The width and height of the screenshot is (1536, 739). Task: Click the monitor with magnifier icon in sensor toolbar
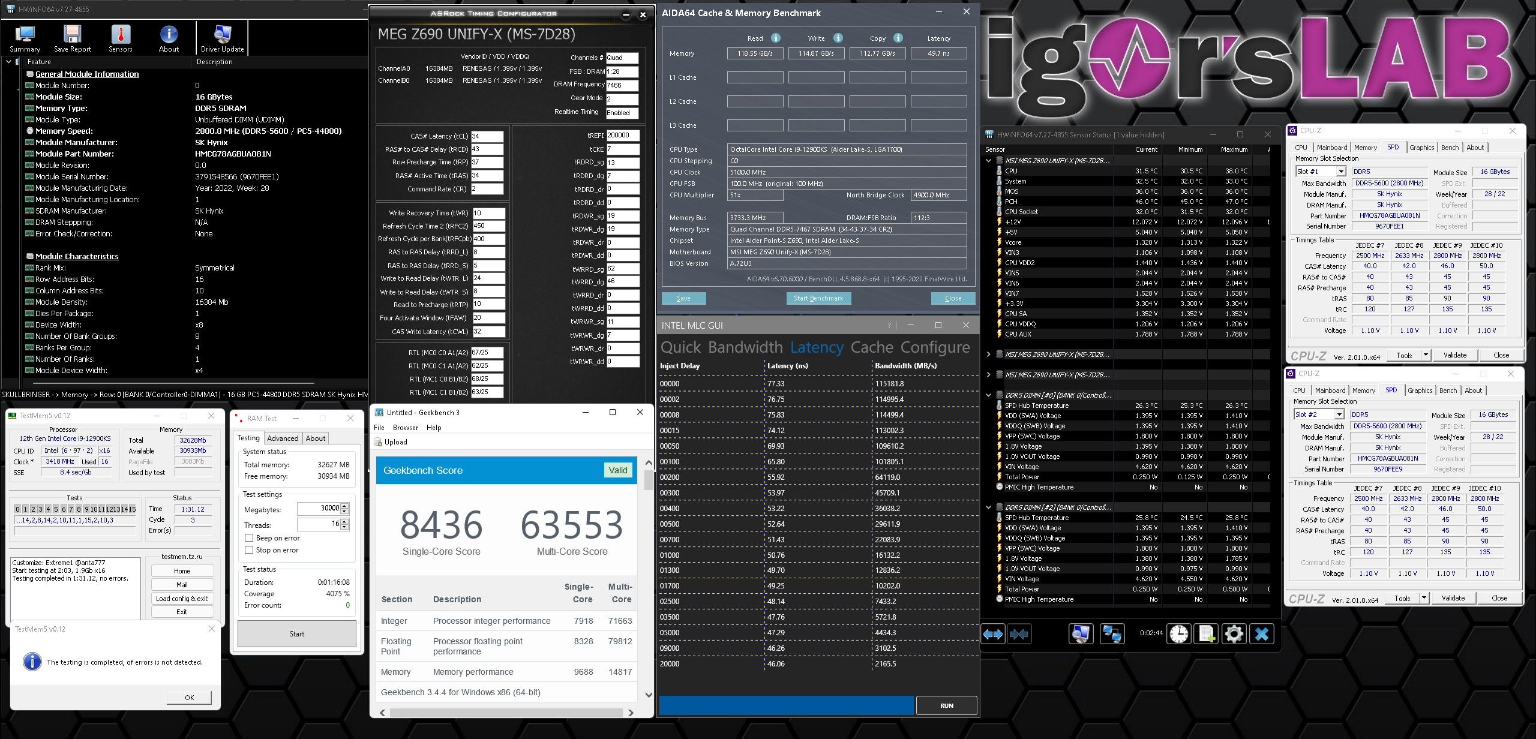[x=1081, y=634]
